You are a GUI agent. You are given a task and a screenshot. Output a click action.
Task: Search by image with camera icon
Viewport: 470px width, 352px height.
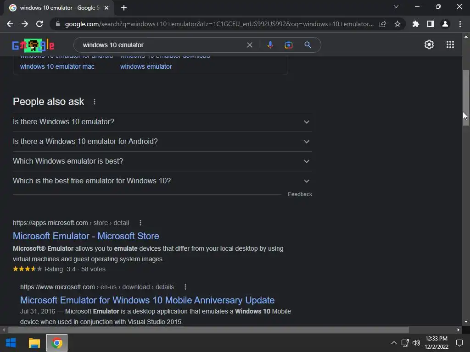coord(288,45)
